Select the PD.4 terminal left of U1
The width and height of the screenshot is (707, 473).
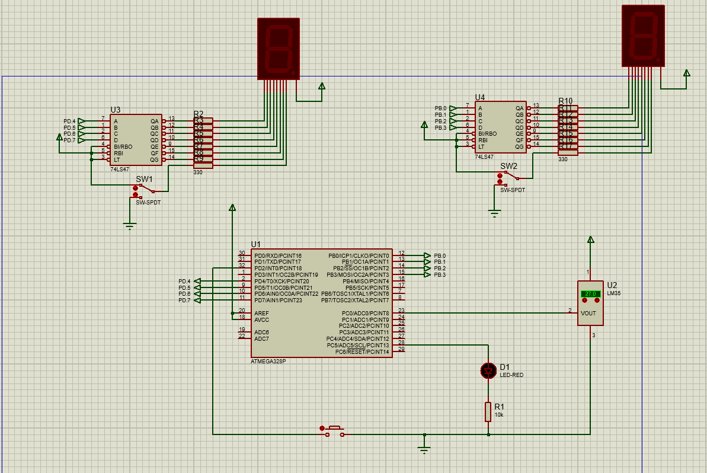pyautogui.click(x=197, y=282)
